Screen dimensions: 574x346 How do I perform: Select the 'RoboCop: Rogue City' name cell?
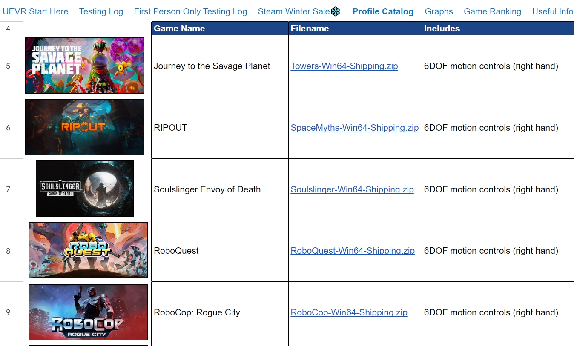pos(220,312)
